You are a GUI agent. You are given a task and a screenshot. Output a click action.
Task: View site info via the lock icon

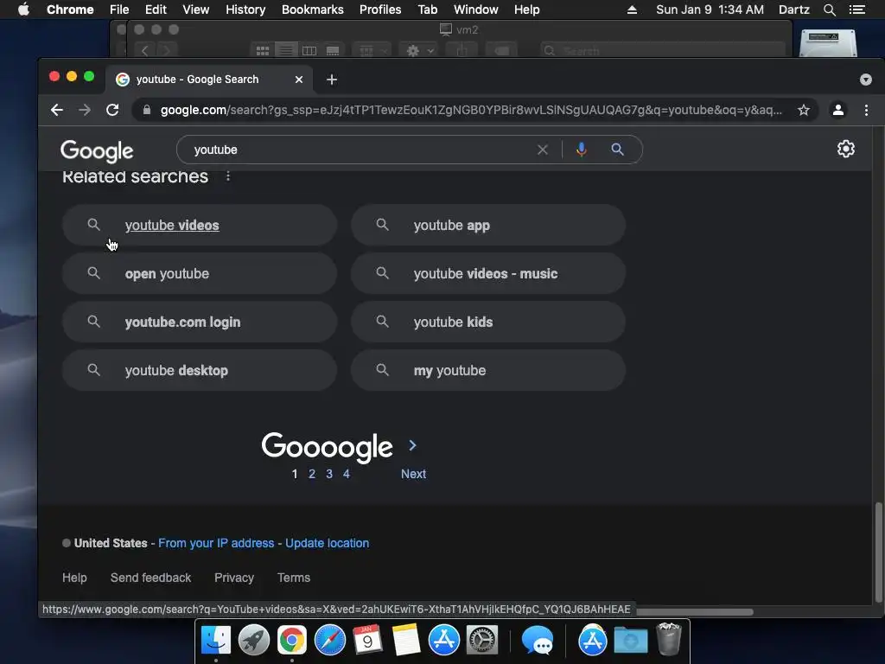(x=147, y=110)
